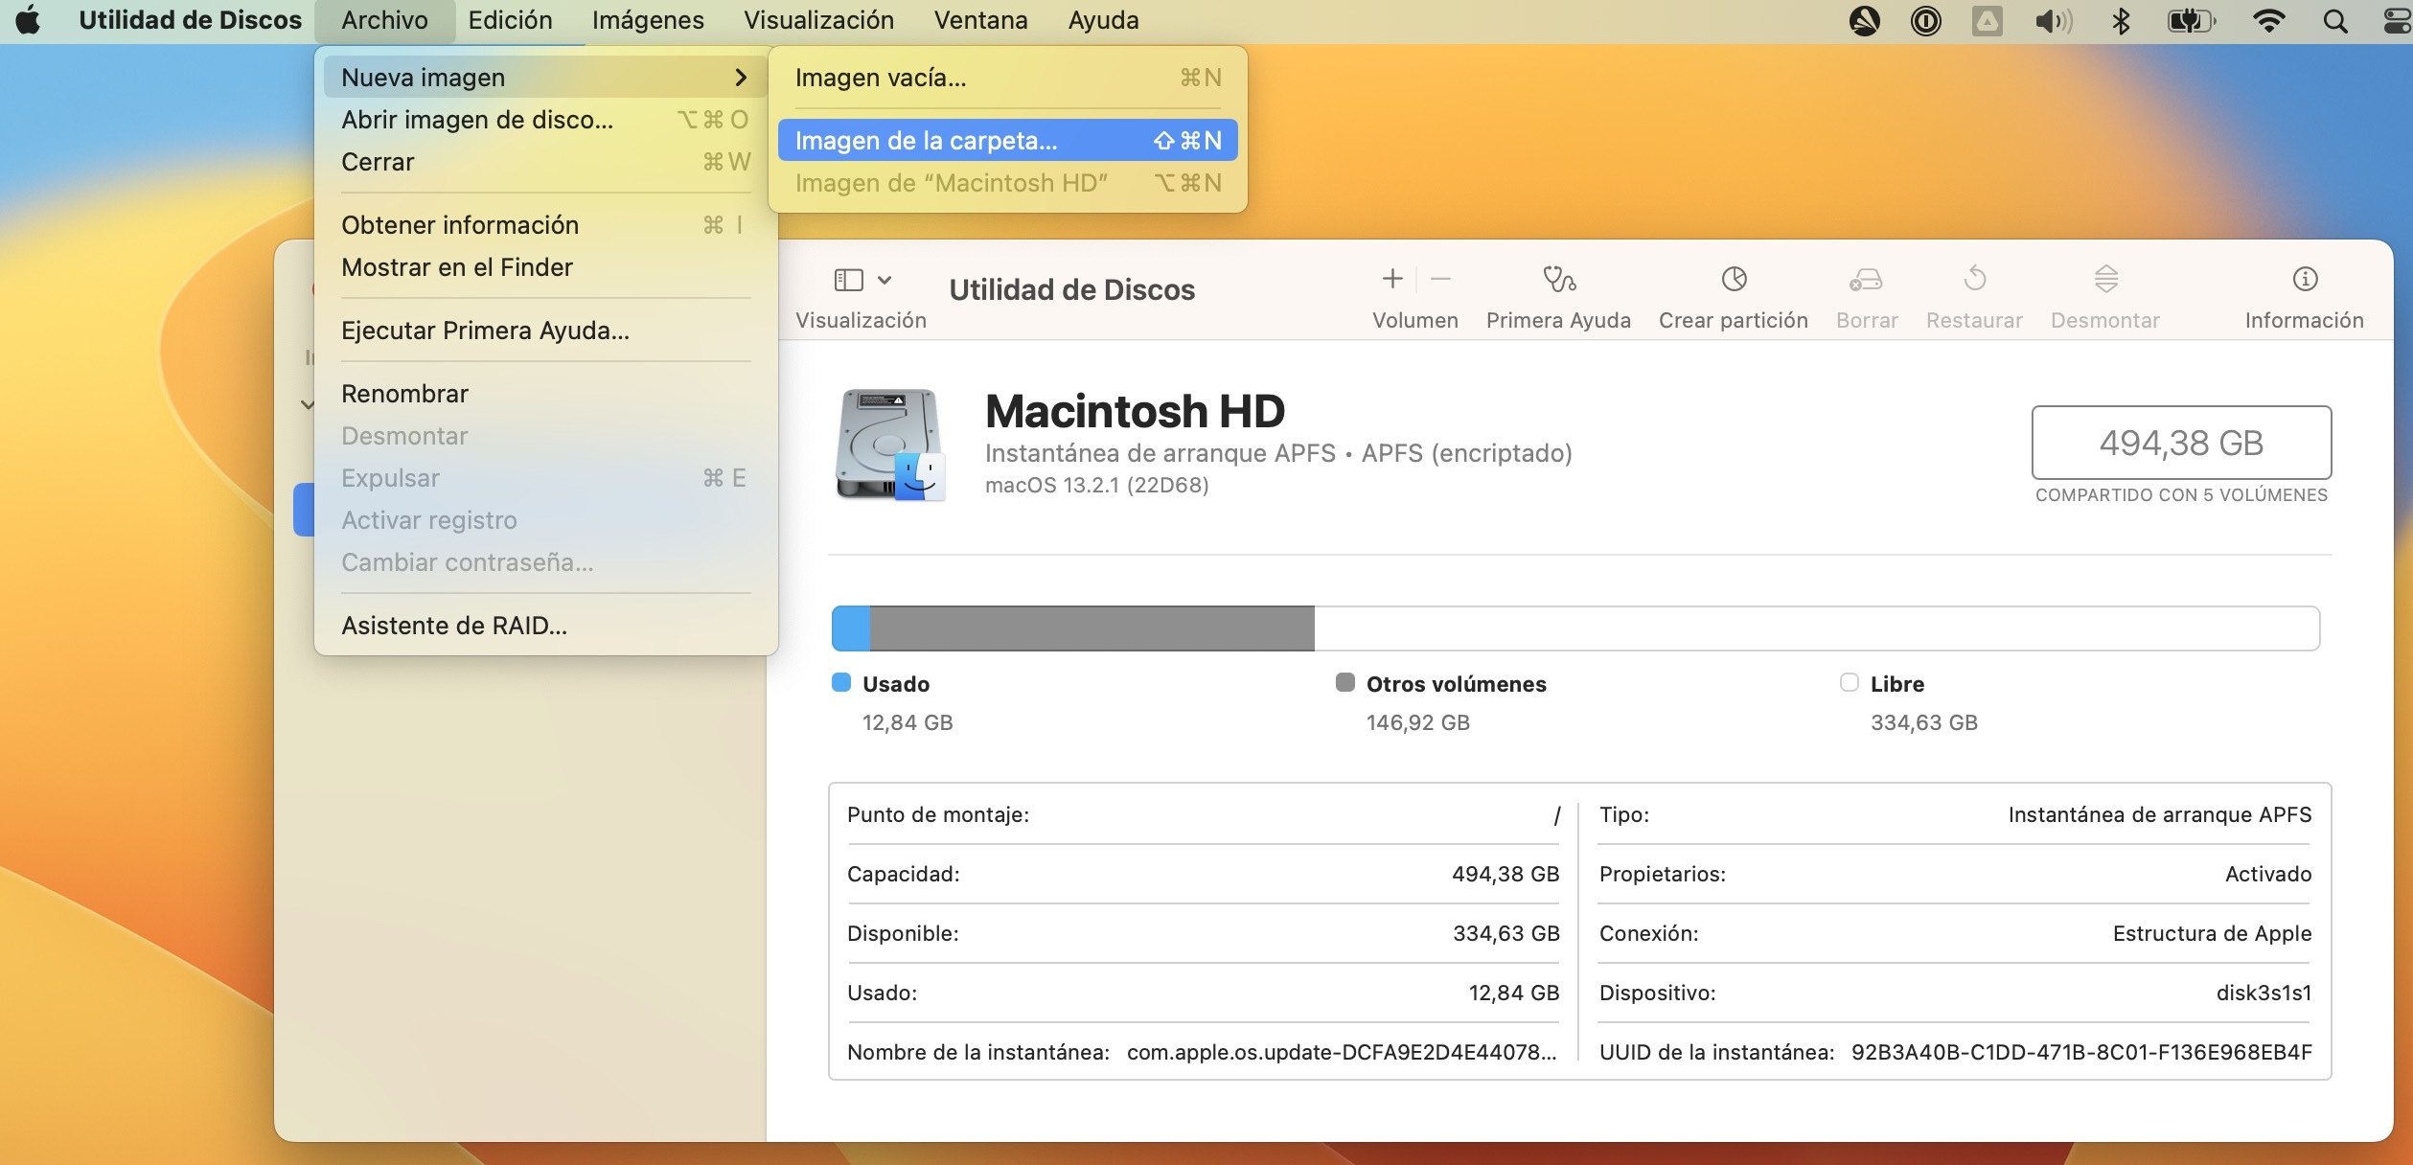The width and height of the screenshot is (2413, 1165).
Task: Select Cerrar in Archivo menu
Action: click(x=544, y=162)
